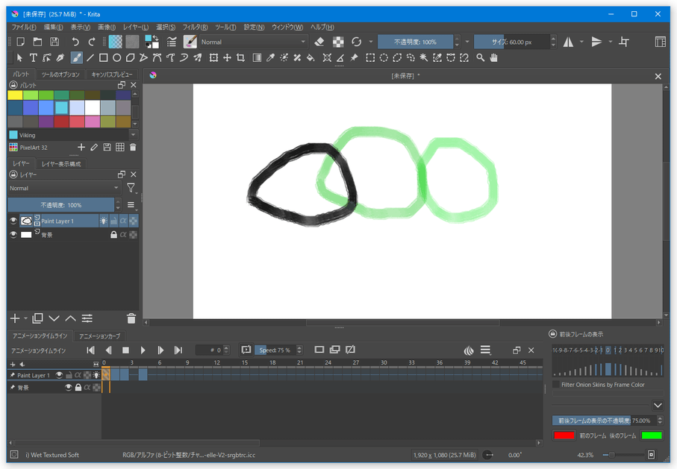Select the Fill bucket tool

311,57
